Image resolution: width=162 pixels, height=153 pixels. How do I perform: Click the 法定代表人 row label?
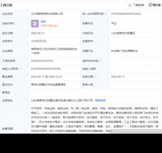point(9,24)
